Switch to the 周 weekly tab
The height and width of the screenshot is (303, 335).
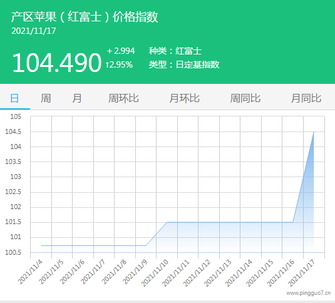tap(46, 98)
